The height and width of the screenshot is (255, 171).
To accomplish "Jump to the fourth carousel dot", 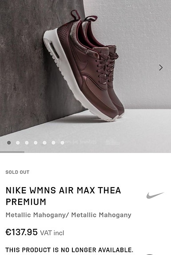I will coord(36,143).
